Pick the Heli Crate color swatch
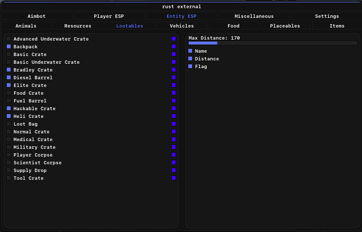 [174, 116]
